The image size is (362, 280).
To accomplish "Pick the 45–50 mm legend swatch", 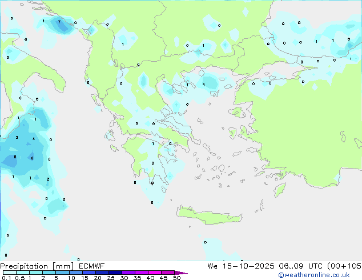I will (x=168, y=273).
